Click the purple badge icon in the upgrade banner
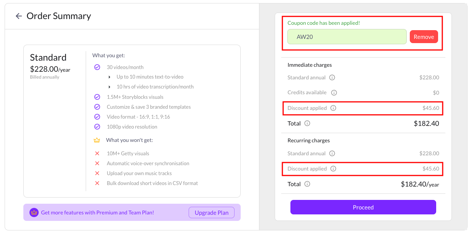Image resolution: width=471 pixels, height=235 pixels. coord(34,212)
